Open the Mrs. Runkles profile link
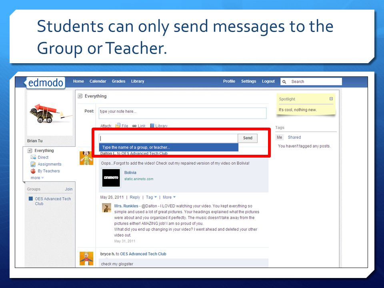Image resolution: width=384 pixels, height=288 pixels. coord(126,206)
